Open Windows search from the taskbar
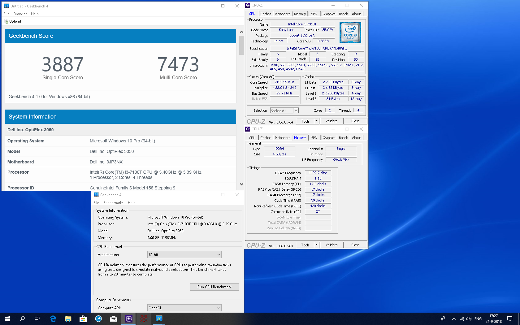 point(22,319)
